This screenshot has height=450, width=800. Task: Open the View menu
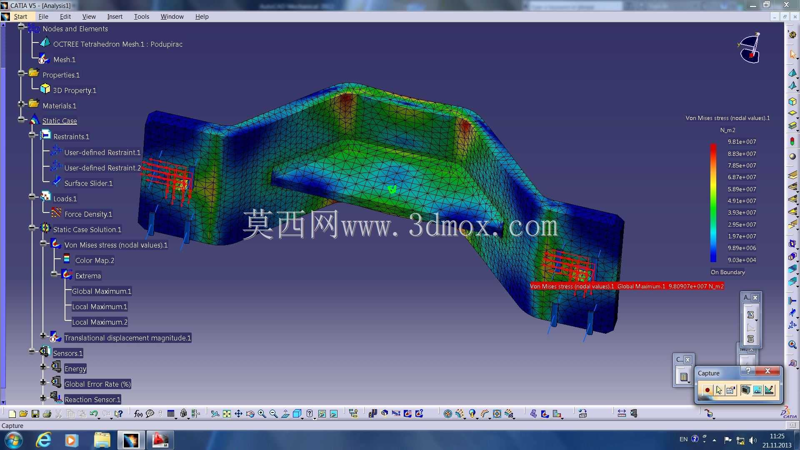89,17
